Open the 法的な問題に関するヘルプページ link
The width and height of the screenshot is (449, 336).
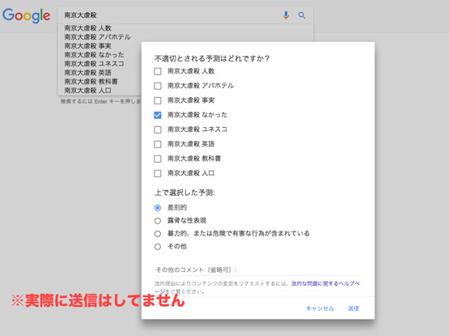tap(325, 283)
